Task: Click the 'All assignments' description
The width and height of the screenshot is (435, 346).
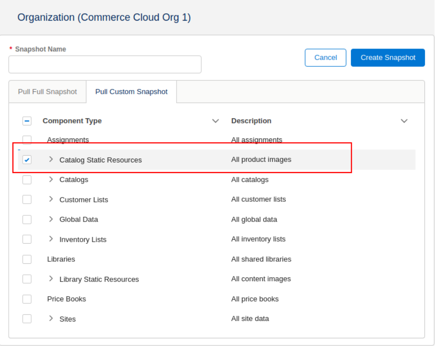Action: (x=257, y=140)
